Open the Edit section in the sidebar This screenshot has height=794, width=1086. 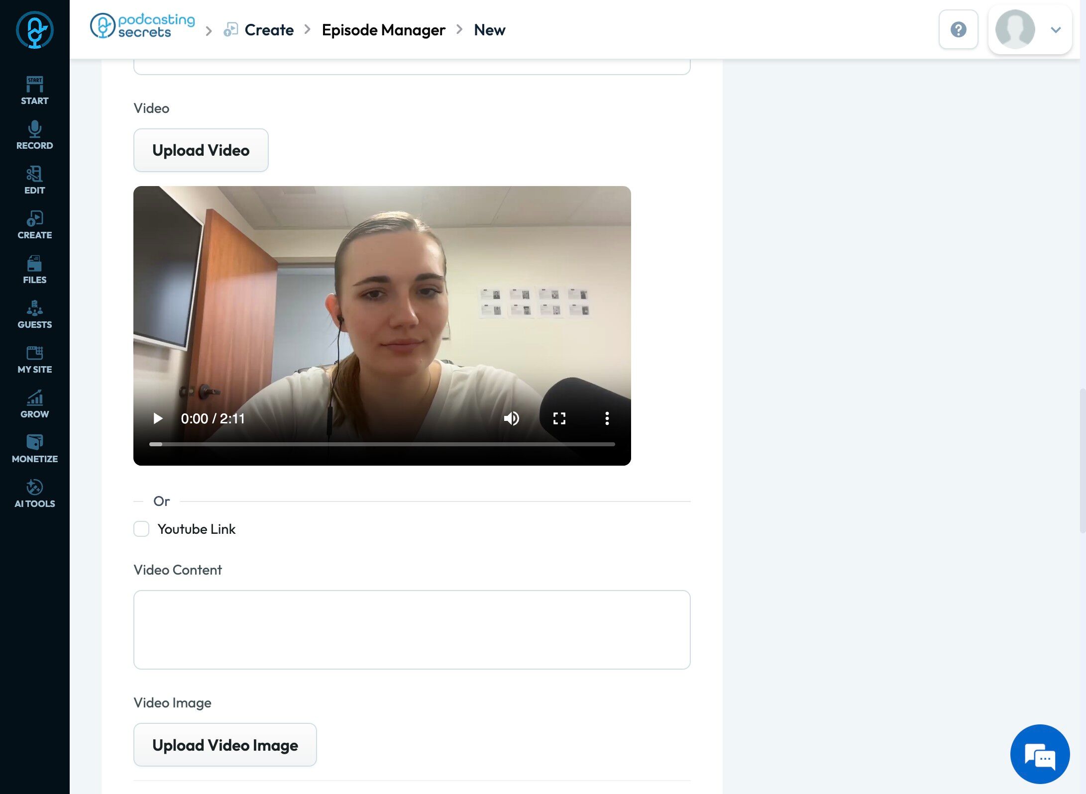tap(34, 180)
